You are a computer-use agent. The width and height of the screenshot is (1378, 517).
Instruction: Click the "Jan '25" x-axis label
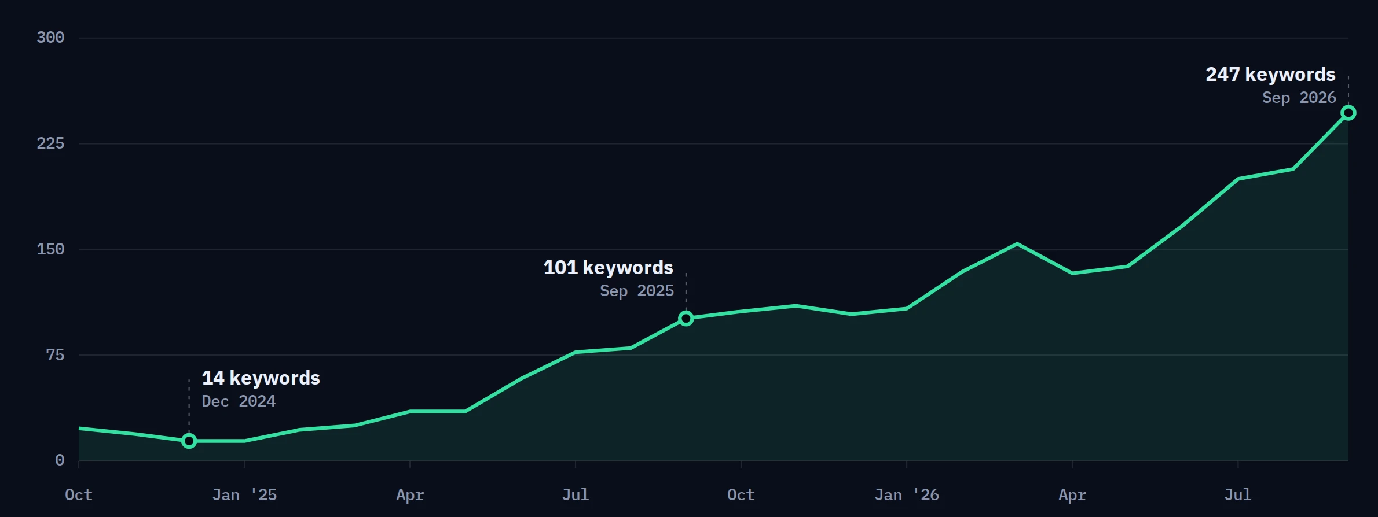pos(244,495)
